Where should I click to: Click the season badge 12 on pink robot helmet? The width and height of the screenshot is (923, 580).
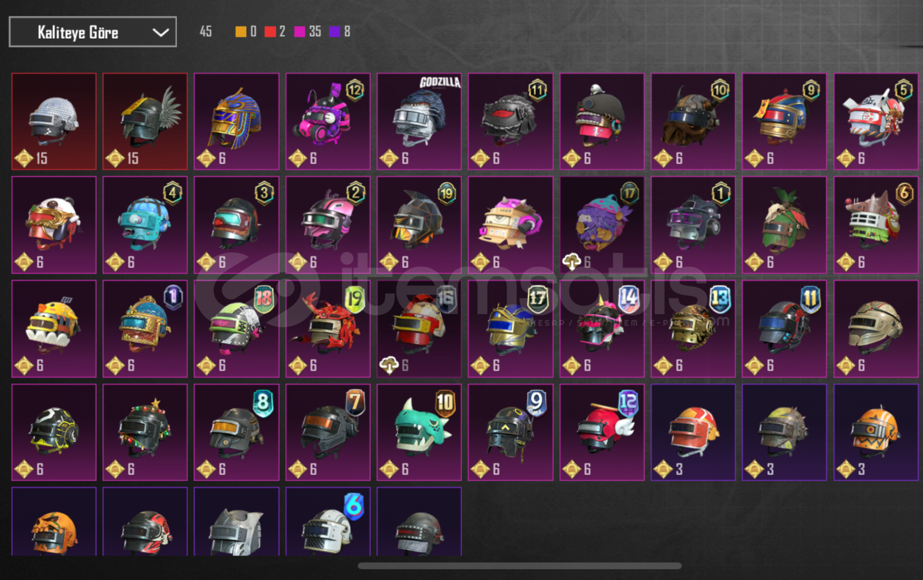pos(355,90)
